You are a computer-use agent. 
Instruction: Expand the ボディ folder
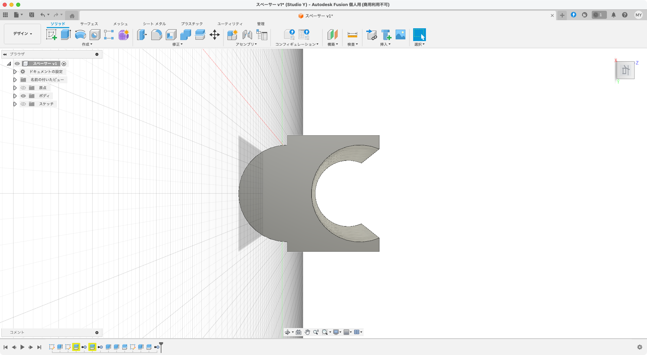pos(15,96)
